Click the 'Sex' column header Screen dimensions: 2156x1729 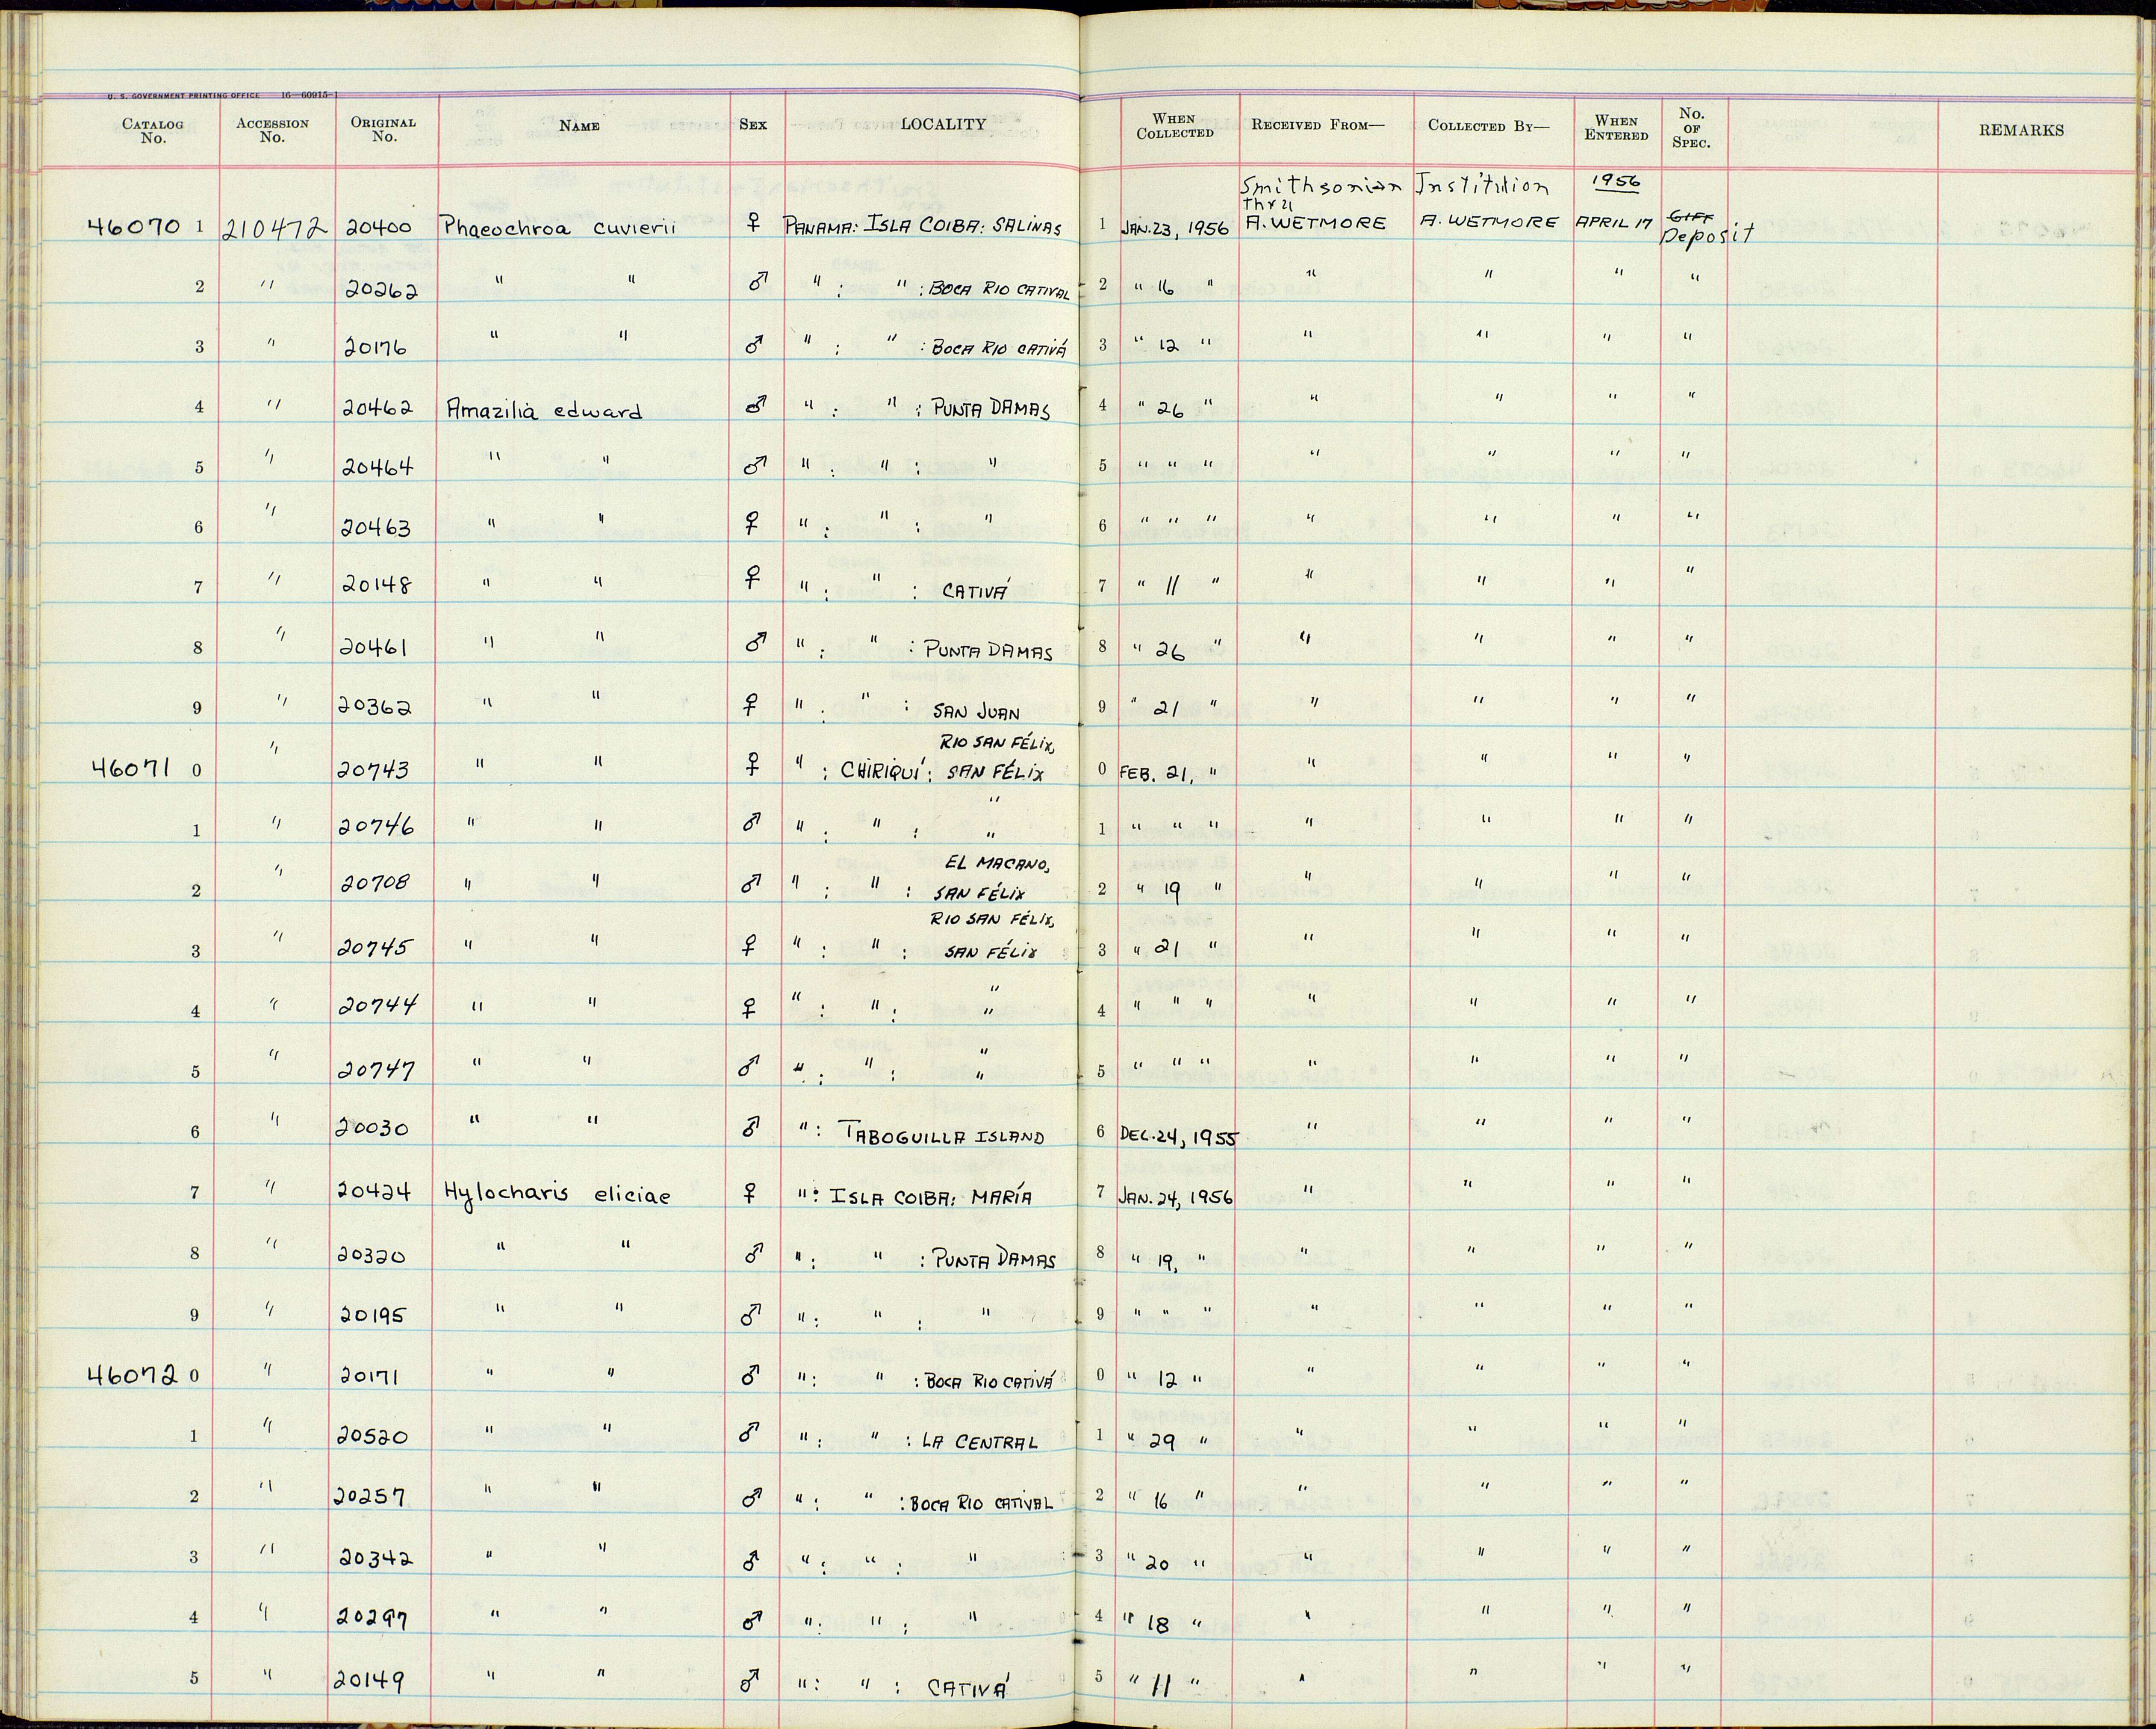(x=753, y=124)
